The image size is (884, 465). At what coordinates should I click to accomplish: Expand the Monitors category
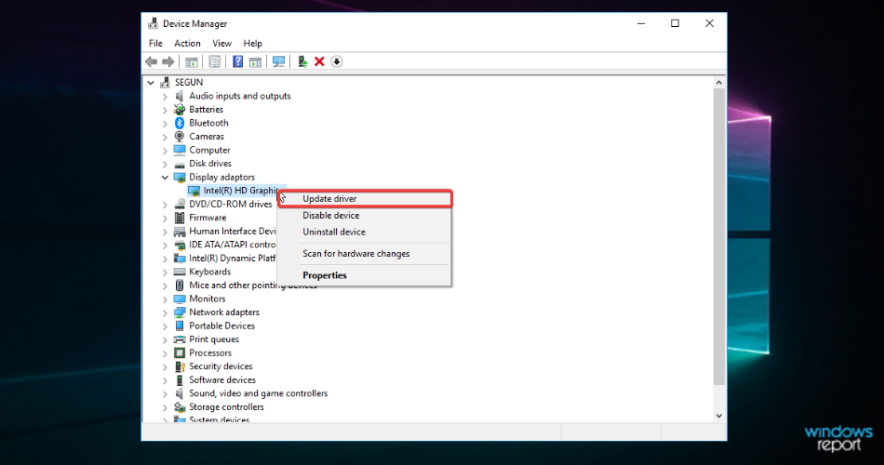[165, 299]
